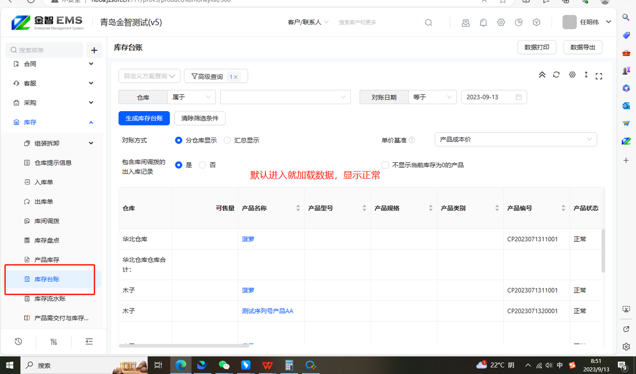The image size is (636, 374).
Task: Click the Outlook icon in browser sidebar
Action: (x=626, y=106)
